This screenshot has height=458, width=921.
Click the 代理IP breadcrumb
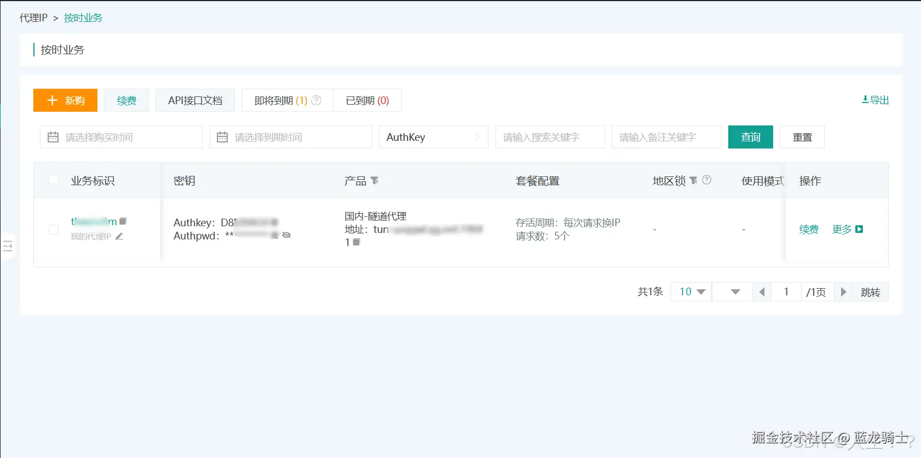33,18
